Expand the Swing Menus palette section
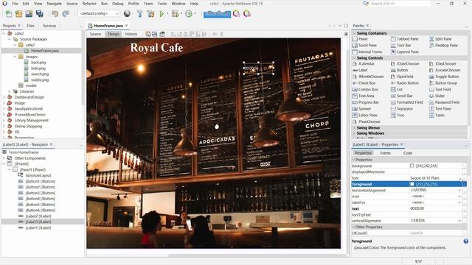The height and width of the screenshot is (265, 472). pos(354,127)
